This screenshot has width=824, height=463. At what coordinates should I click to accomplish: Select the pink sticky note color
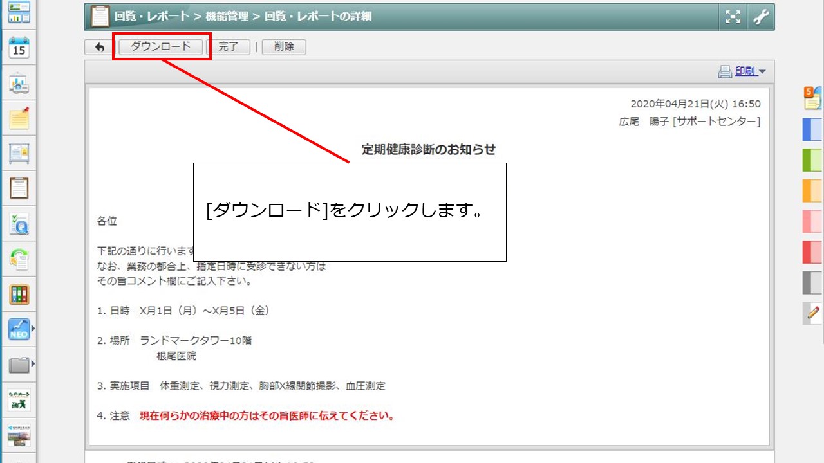813,221
